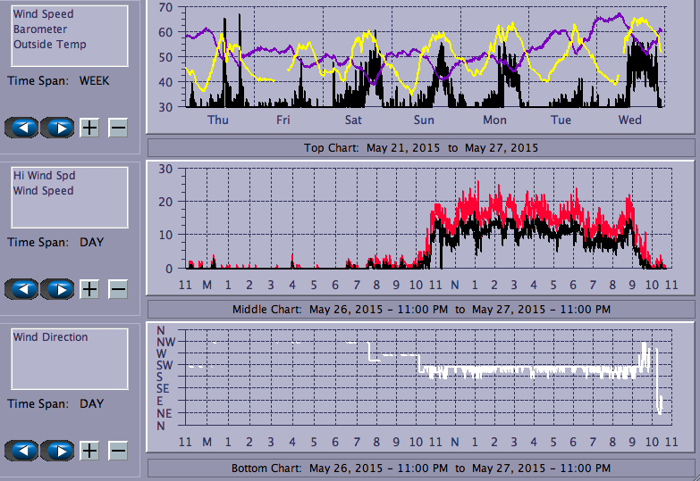Click the WEEK time span label
The width and height of the screenshot is (700, 481).
(94, 80)
